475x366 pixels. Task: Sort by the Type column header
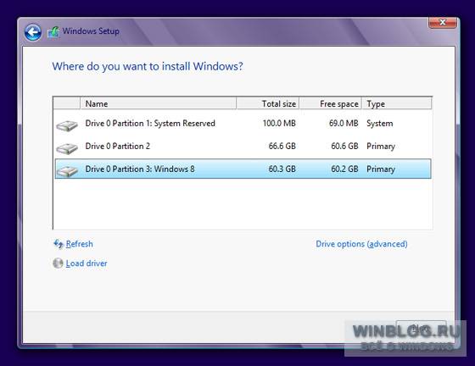tap(397, 103)
